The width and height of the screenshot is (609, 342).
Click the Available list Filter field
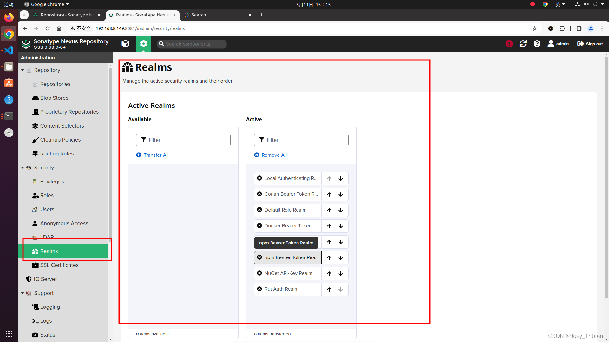183,140
